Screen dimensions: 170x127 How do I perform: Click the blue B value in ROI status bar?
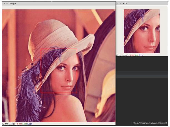(x=141, y=55)
